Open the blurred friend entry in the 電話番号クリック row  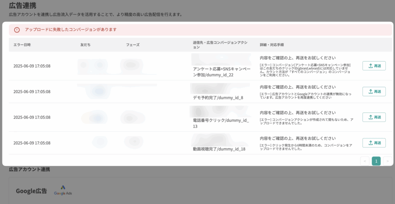(x=93, y=117)
